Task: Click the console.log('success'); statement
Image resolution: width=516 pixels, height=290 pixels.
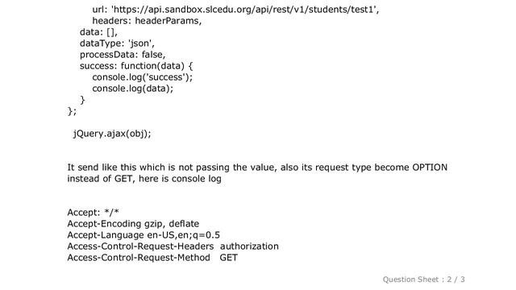Action: click(142, 77)
